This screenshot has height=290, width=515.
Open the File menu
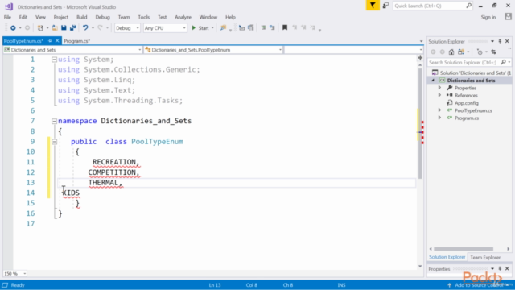click(7, 17)
